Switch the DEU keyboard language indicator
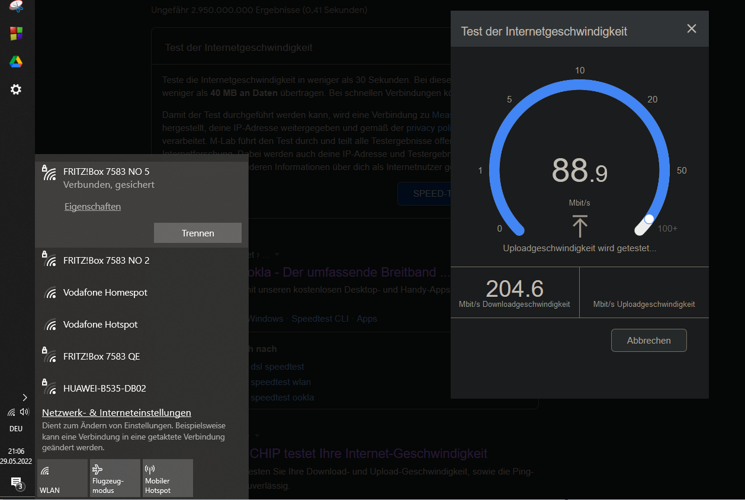This screenshot has height=500, width=745. 16,428
